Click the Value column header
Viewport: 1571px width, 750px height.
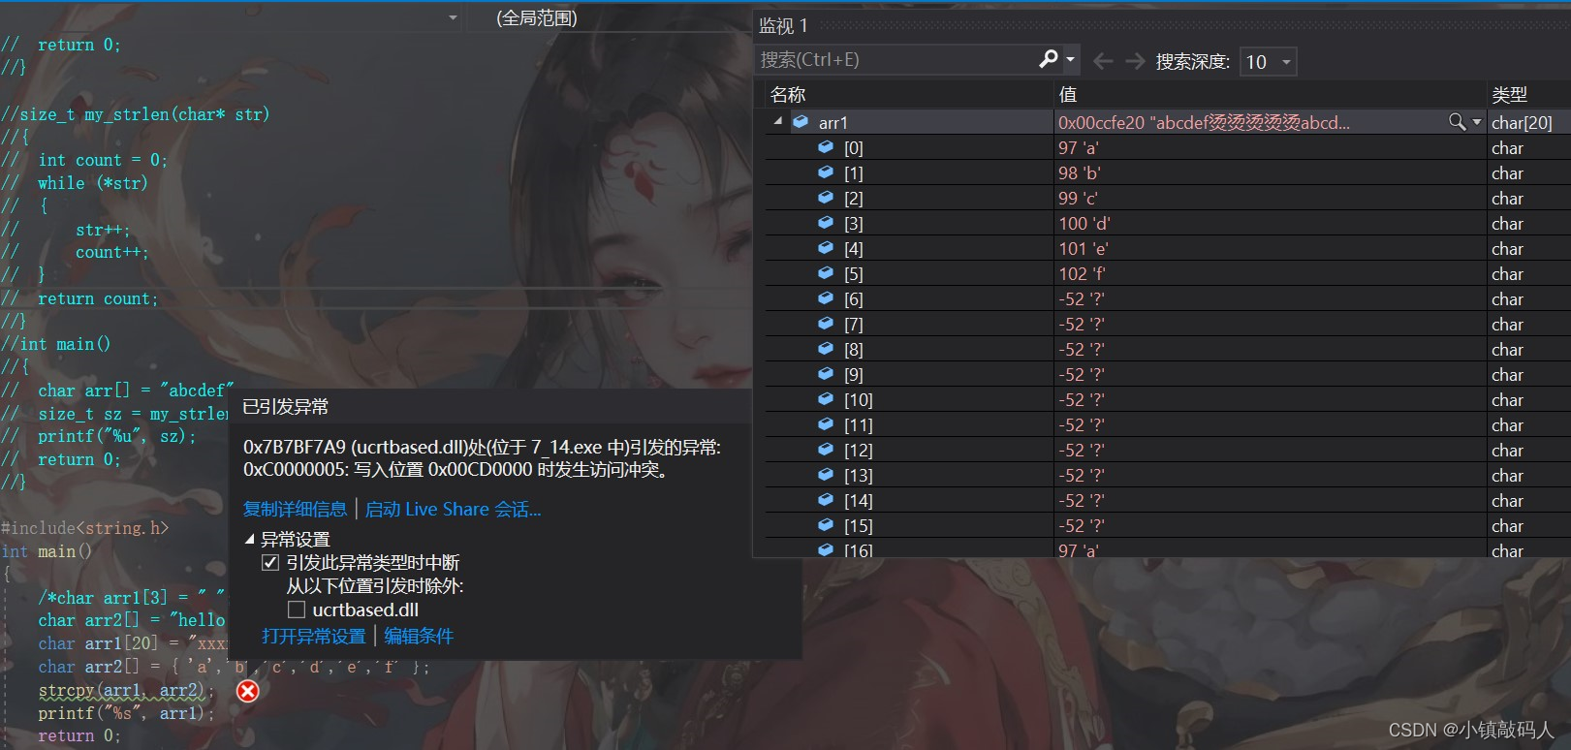pyautogui.click(x=1067, y=94)
